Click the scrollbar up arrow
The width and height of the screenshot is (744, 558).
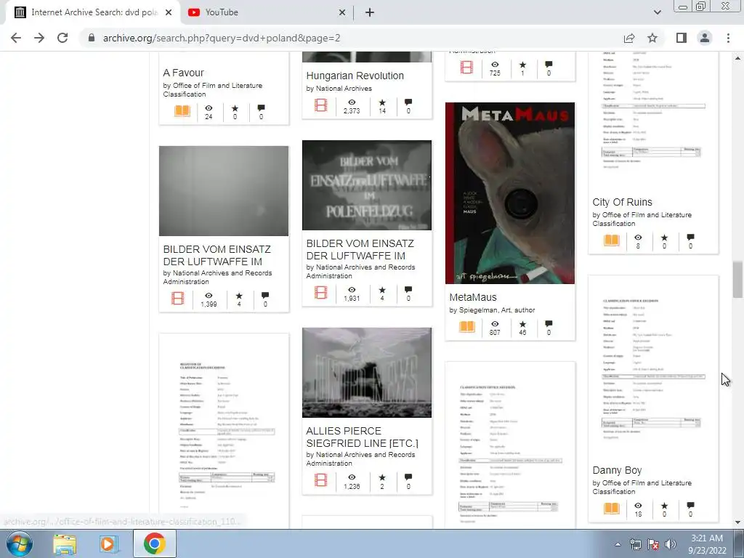(737, 58)
